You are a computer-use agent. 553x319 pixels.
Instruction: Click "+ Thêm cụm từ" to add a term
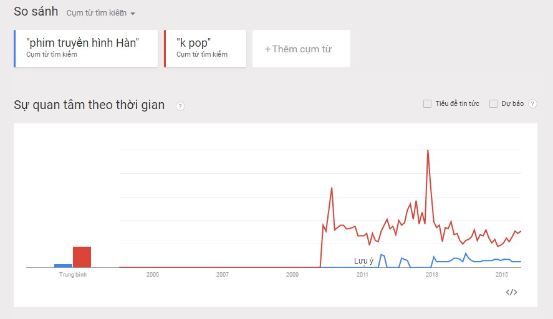click(x=301, y=49)
